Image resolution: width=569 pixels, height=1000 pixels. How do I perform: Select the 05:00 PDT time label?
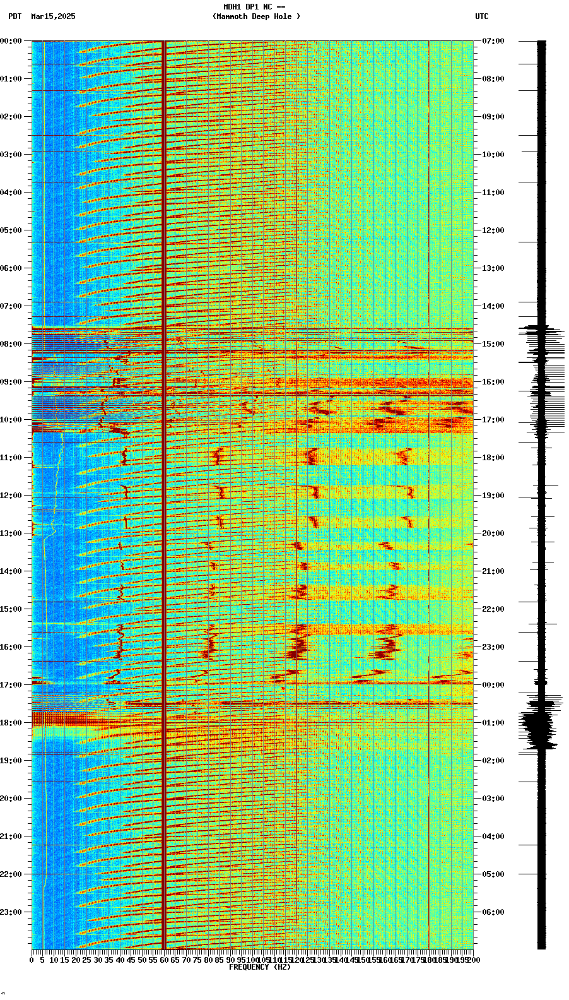[11, 230]
